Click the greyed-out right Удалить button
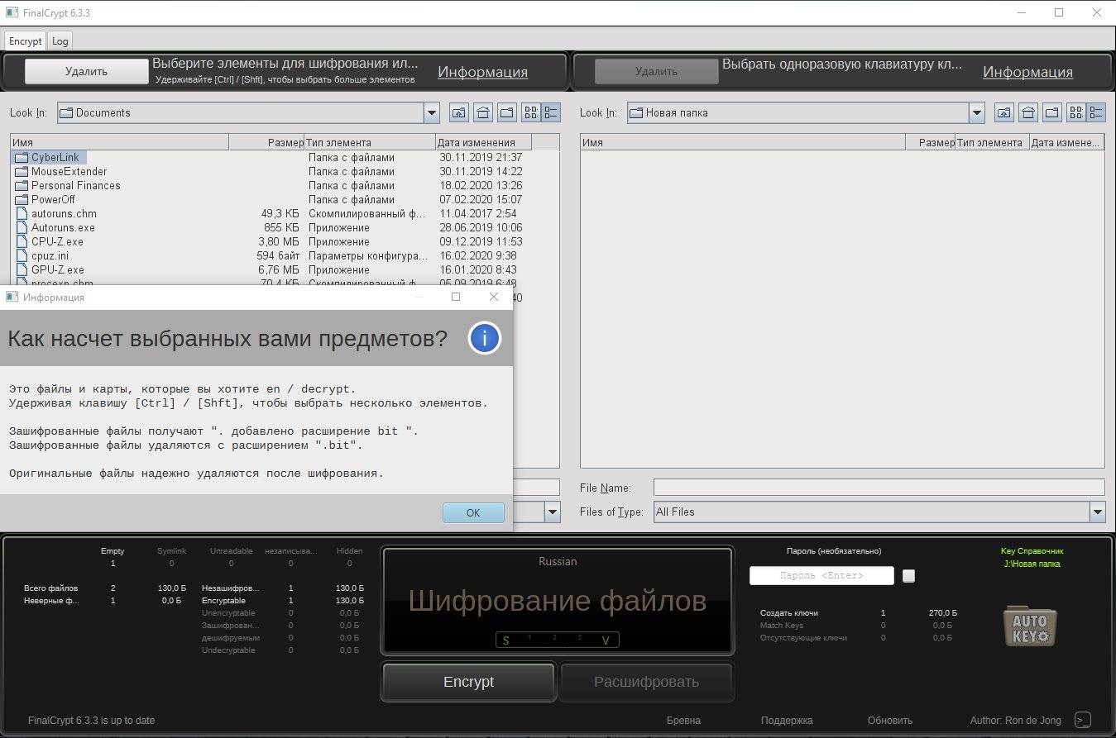1116x738 pixels. click(x=656, y=71)
